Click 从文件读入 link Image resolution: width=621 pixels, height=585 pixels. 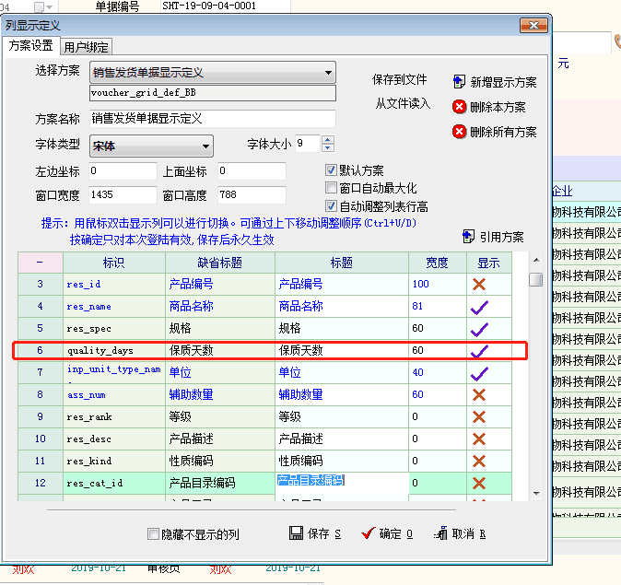coord(403,103)
